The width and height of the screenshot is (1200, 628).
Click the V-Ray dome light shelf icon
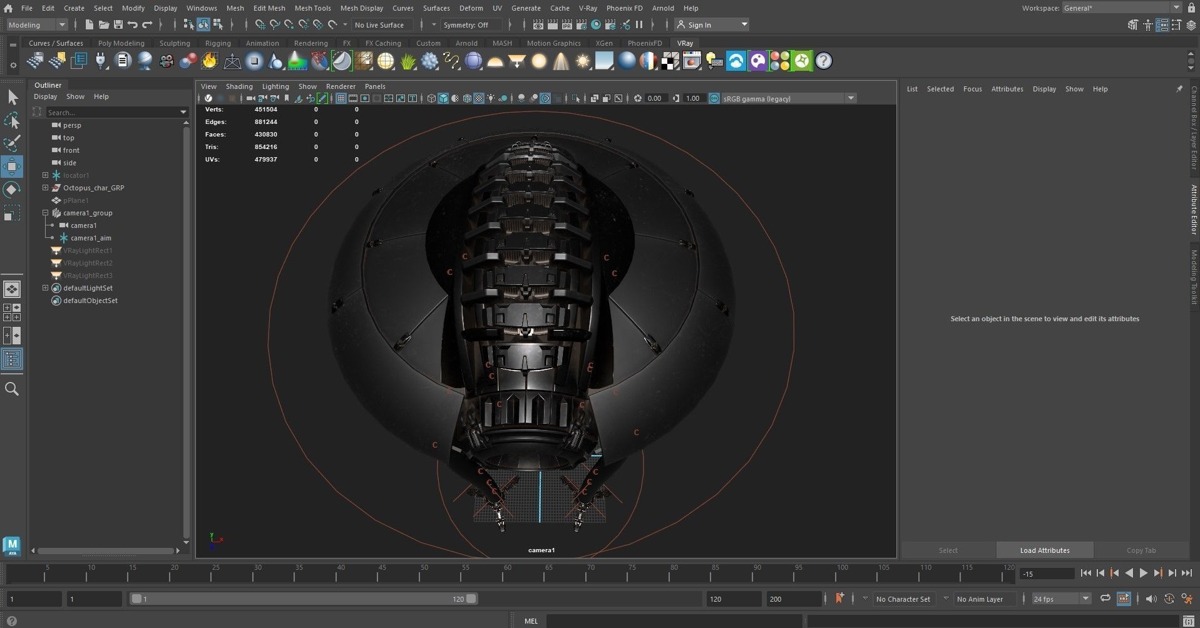click(x=495, y=61)
